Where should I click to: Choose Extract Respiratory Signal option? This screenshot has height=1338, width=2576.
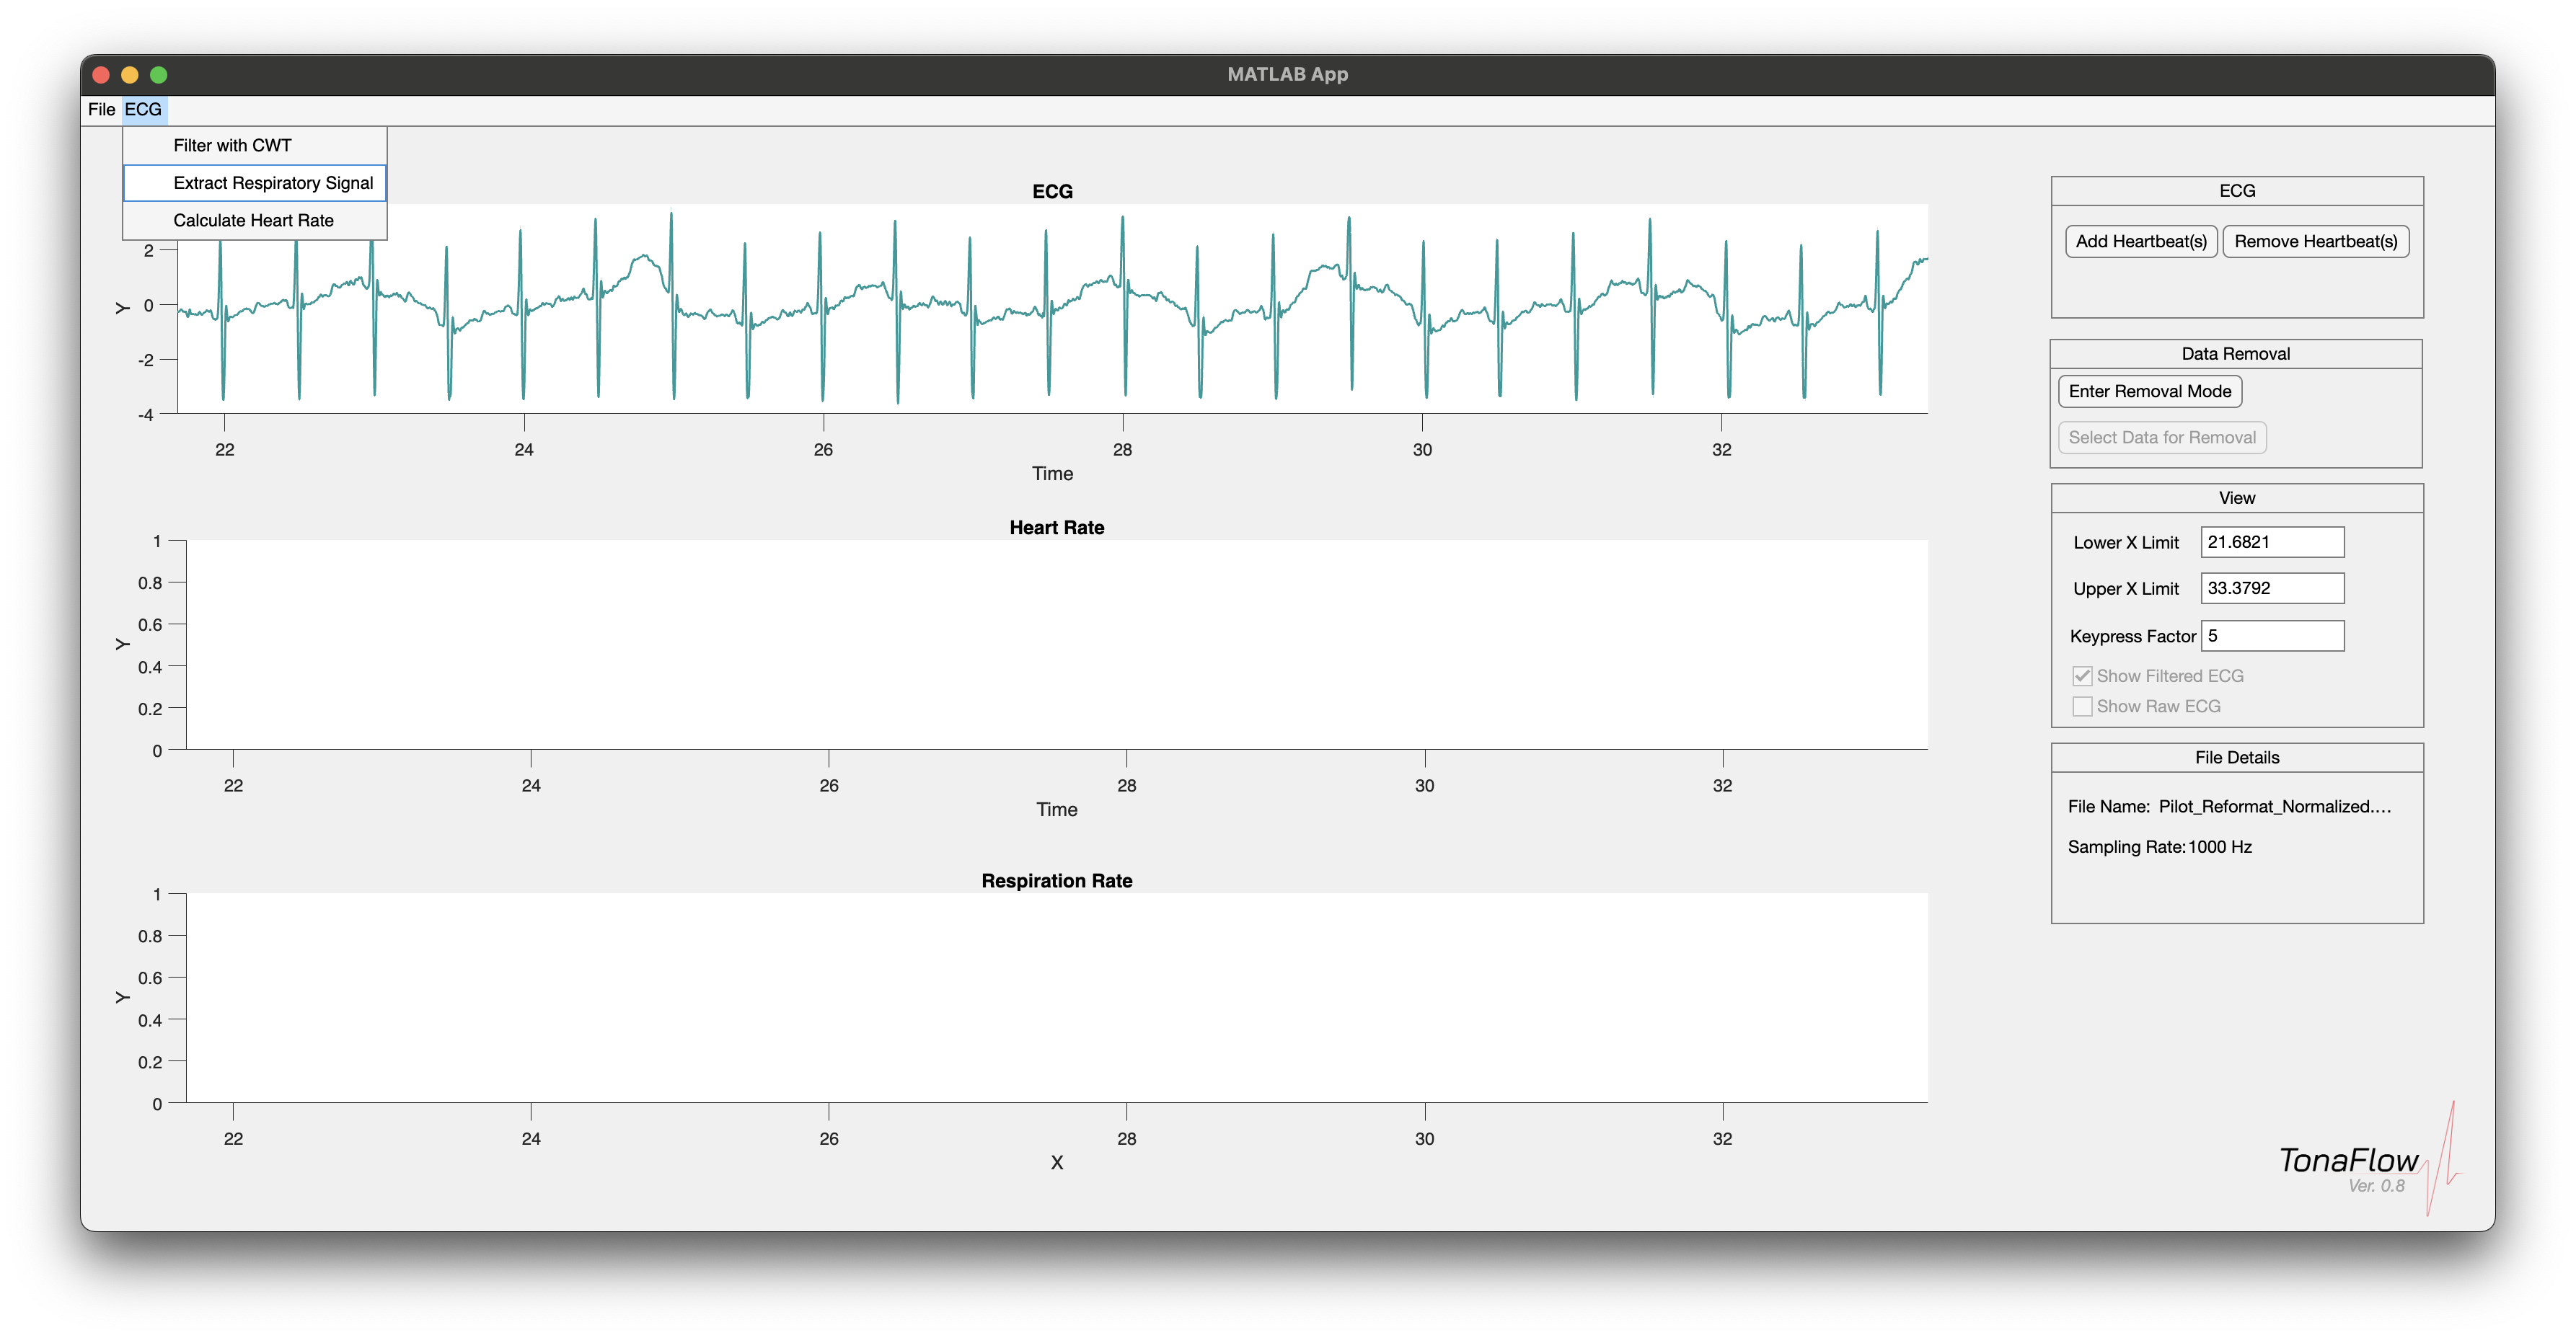(272, 183)
